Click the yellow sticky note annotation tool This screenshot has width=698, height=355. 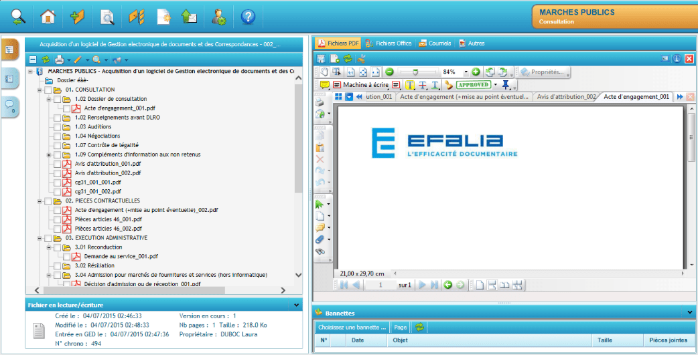coord(324,85)
